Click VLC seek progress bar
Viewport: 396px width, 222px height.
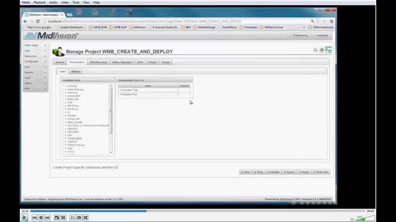[x=198, y=211]
